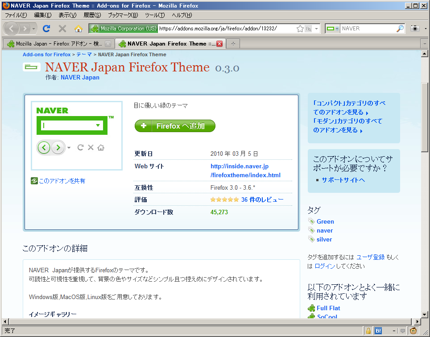Open the 履歴(S) menu
This screenshot has width=430, height=337.
pos(92,15)
